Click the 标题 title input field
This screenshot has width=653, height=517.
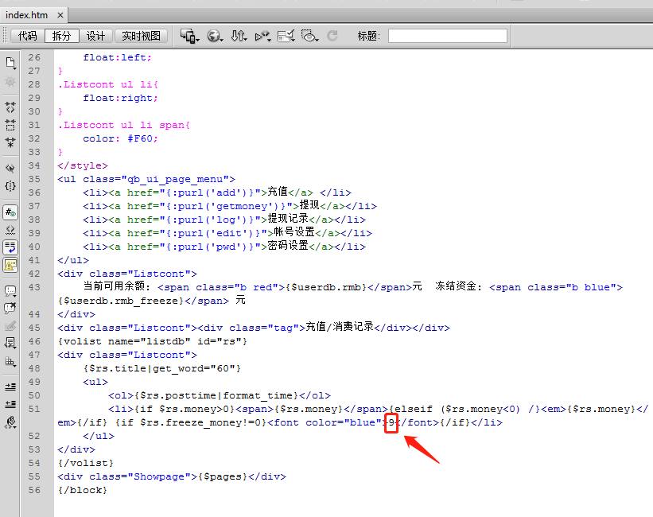(x=447, y=36)
